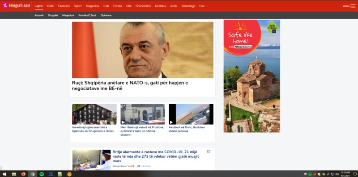Image resolution: width=358 pixels, height=177 pixels.
Task: Click the Spotify icon in the system tray
Action: (x=310, y=174)
